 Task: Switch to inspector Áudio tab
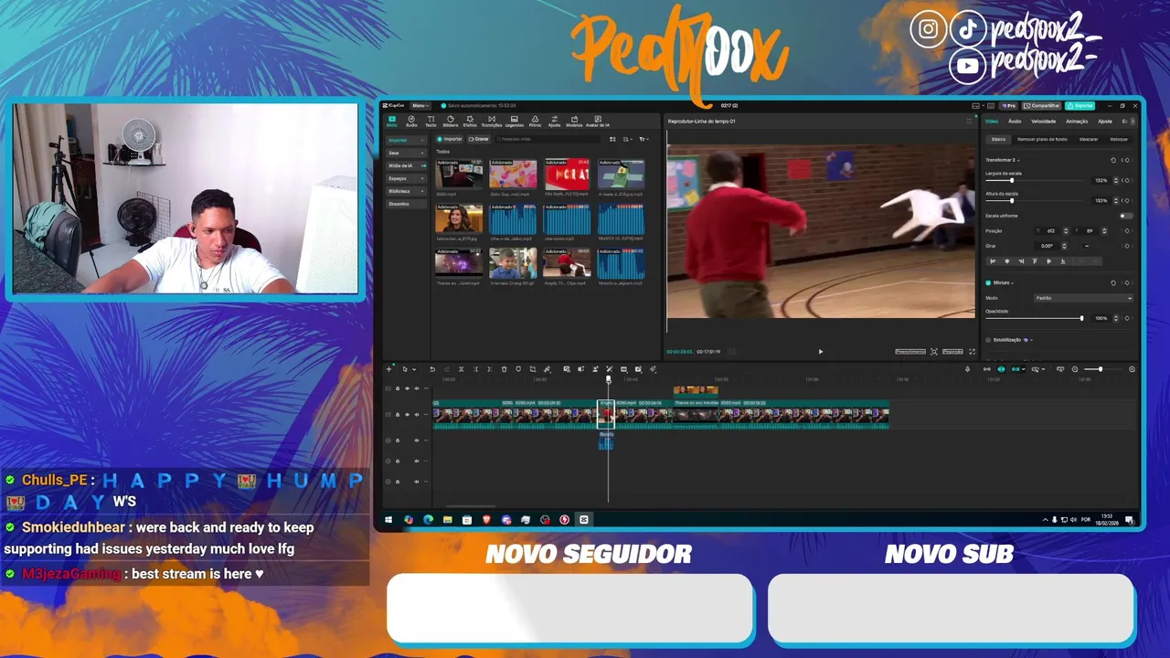coord(1015,121)
